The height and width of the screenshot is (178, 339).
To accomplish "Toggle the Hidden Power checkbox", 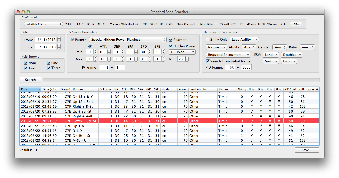I will point(171,46).
